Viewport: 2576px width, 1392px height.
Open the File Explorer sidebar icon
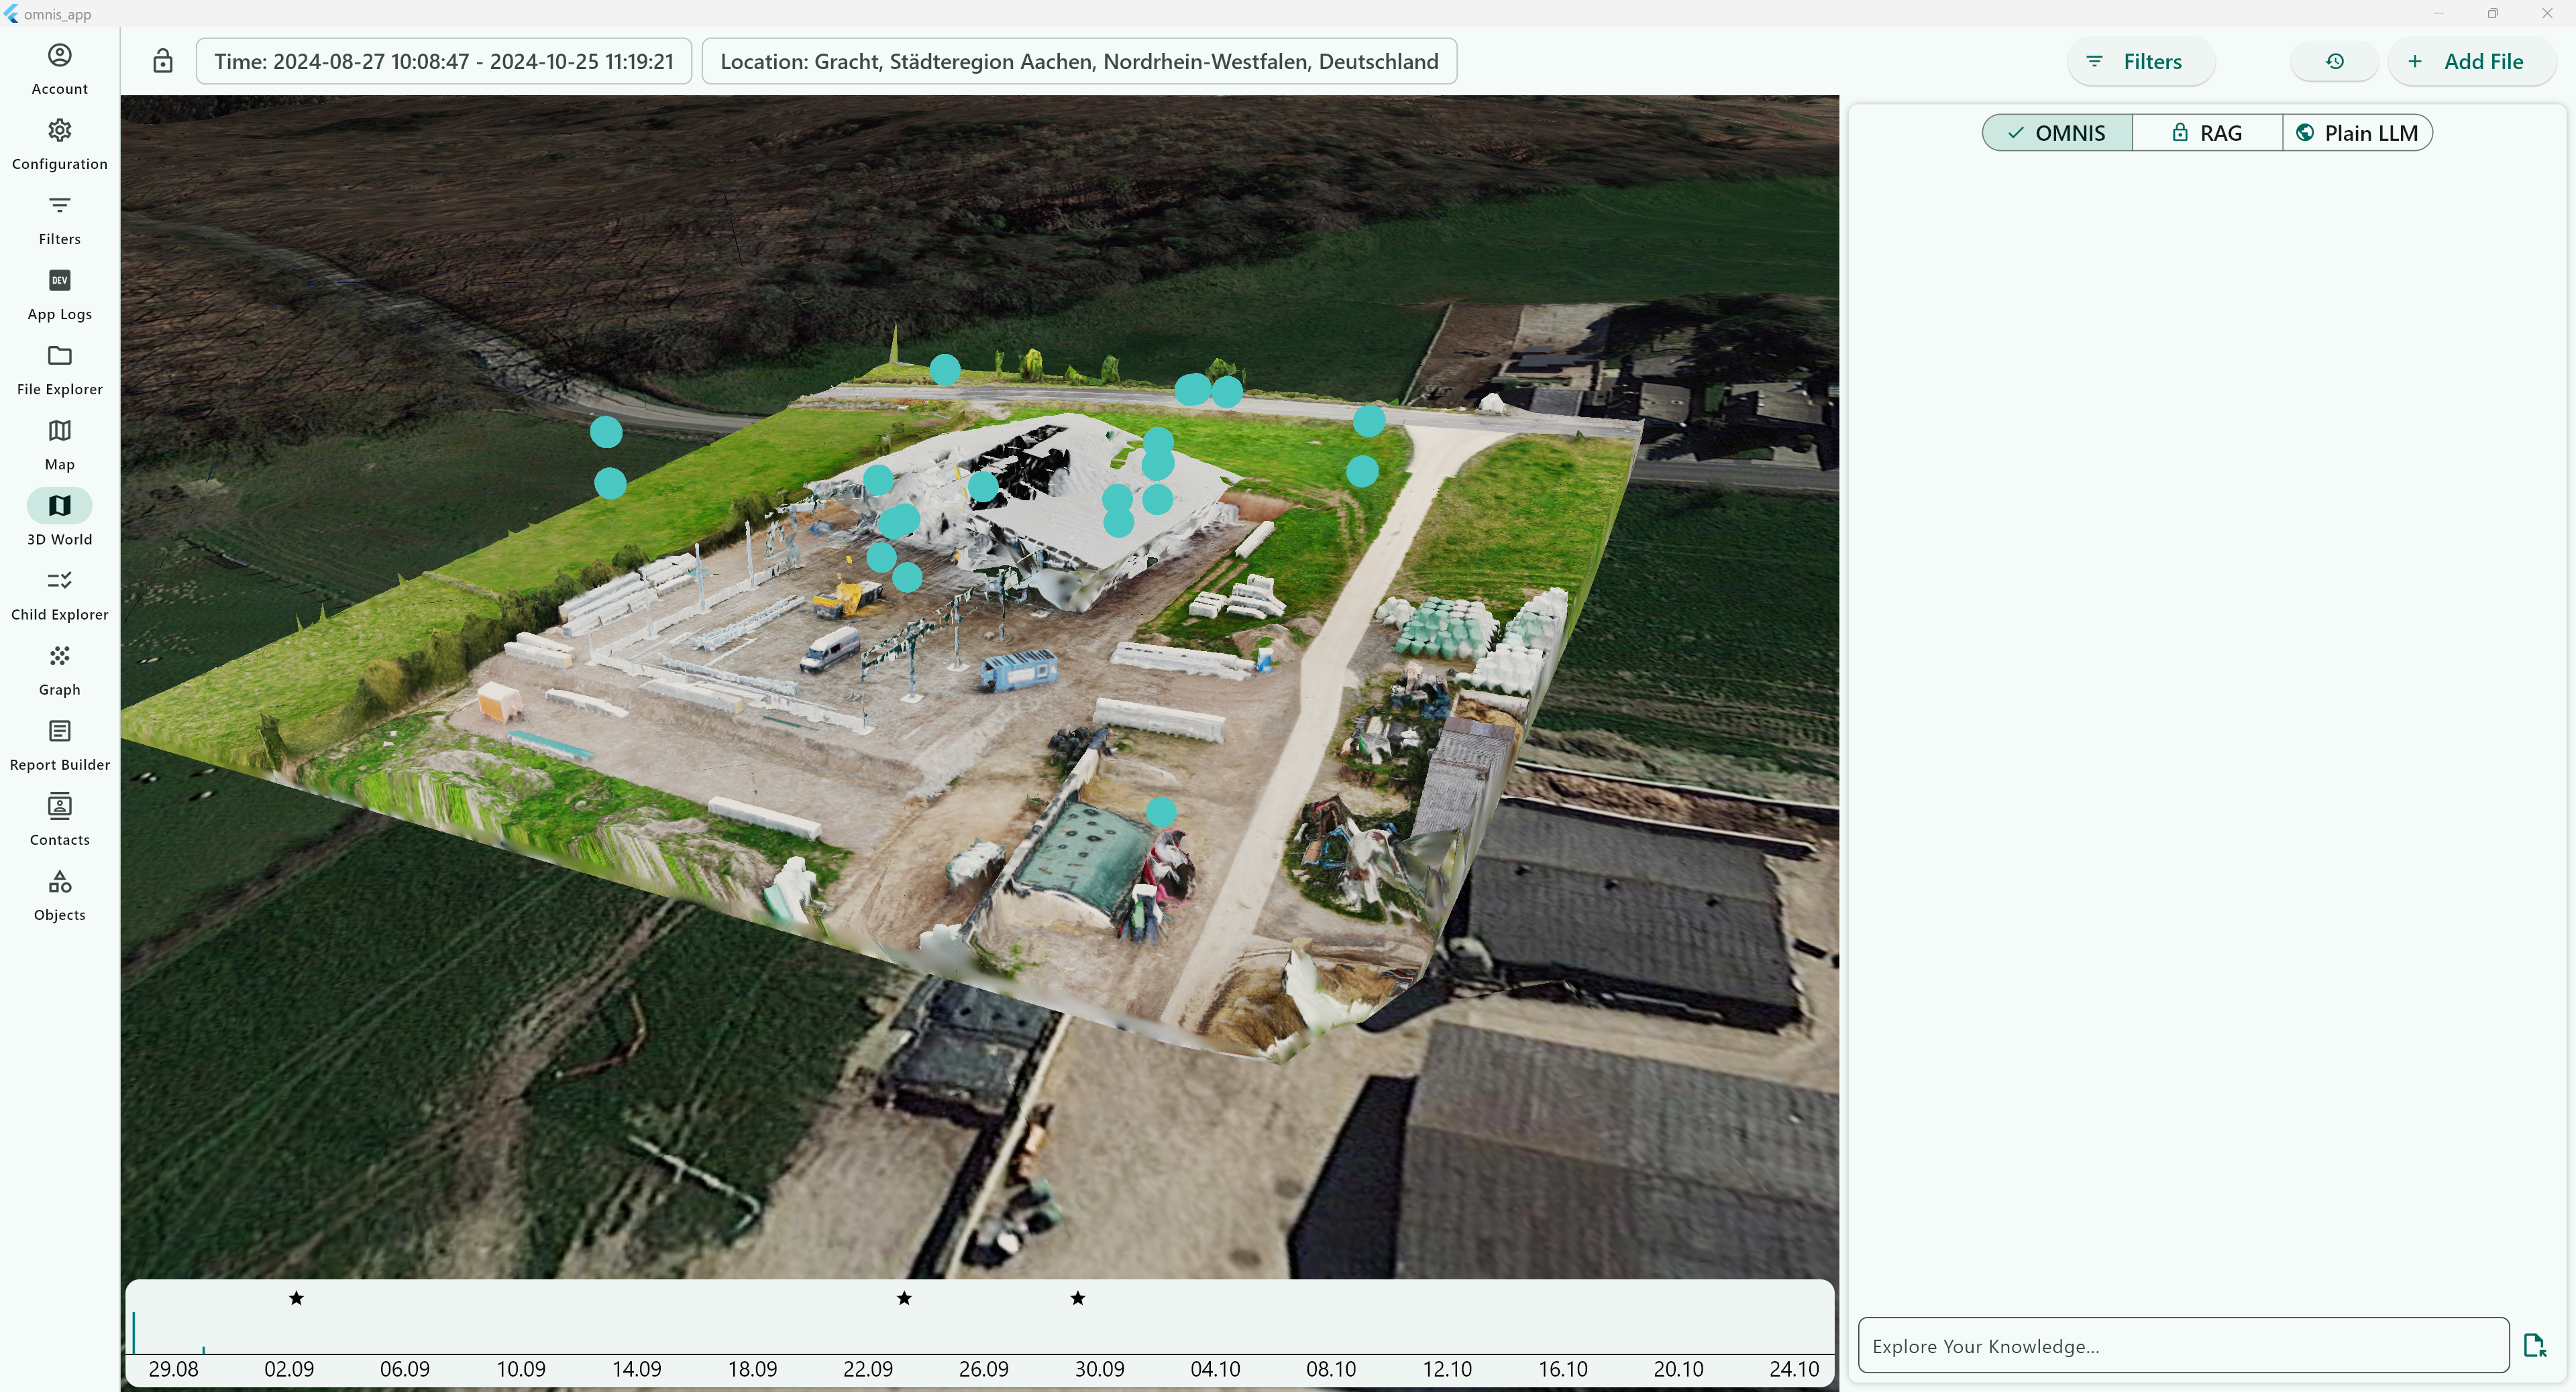coord(59,357)
